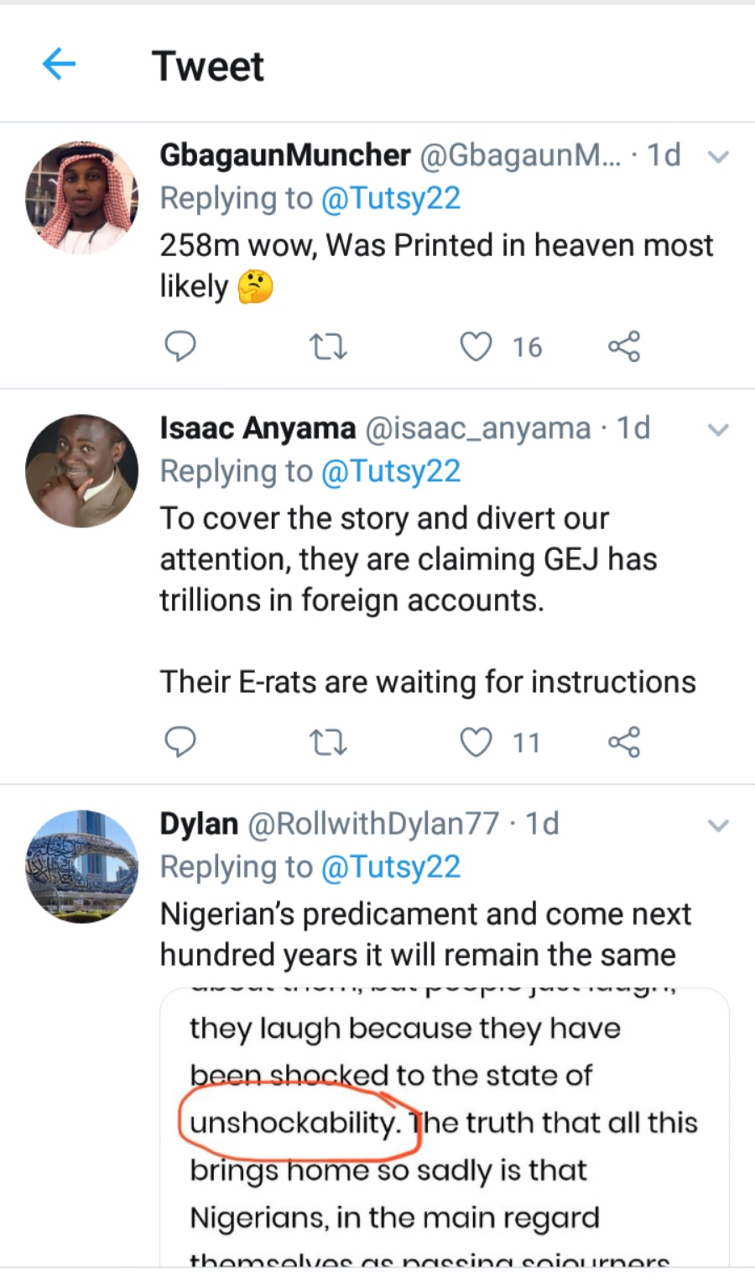Screen dimensions: 755x1283
Task: Like GbagaunMuncher's tweet with 16 likes
Action: click(476, 346)
